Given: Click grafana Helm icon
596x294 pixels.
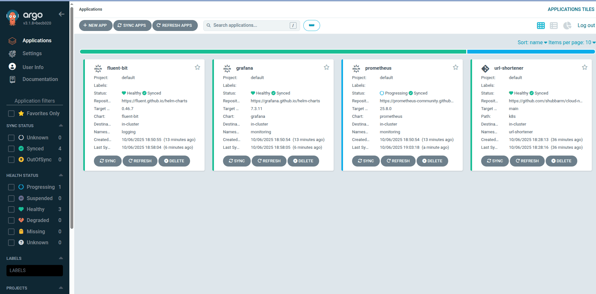Looking at the screenshot, I should (x=227, y=68).
